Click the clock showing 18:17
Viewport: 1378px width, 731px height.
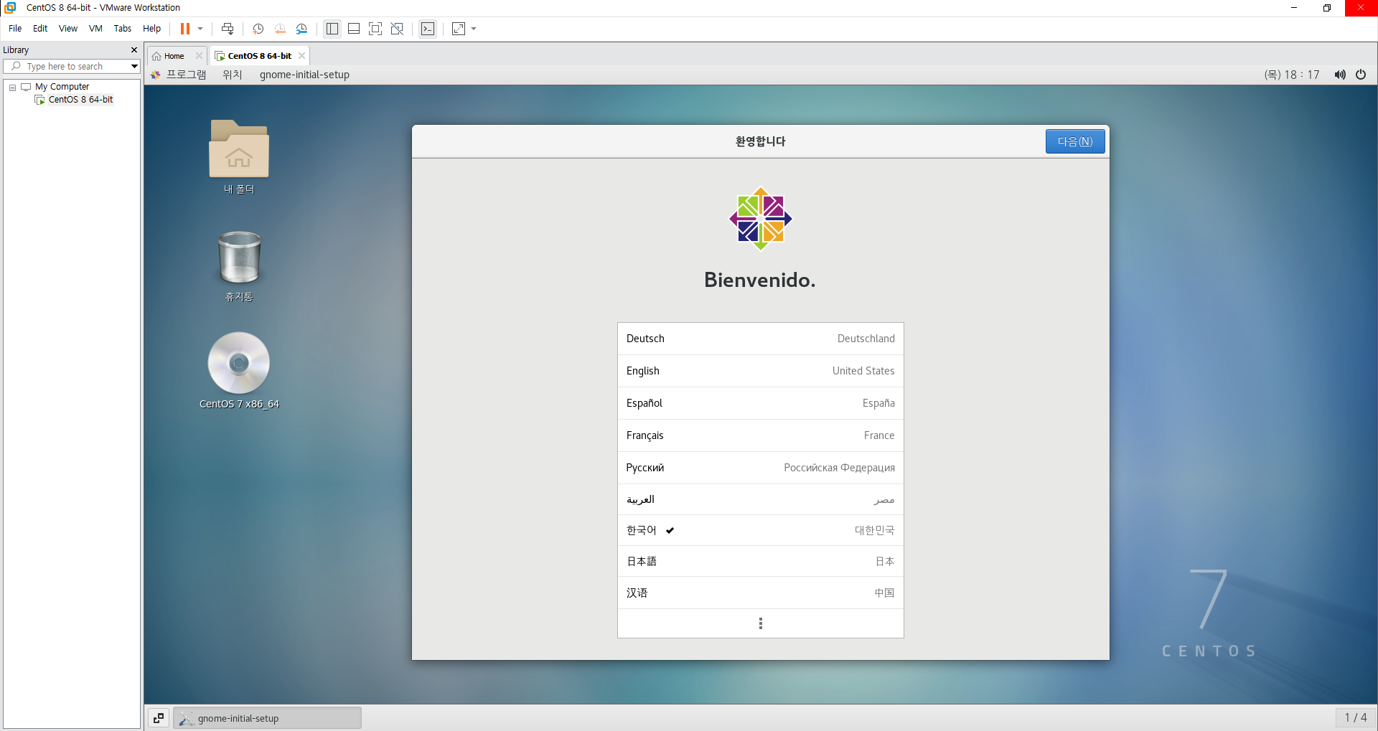click(1292, 75)
